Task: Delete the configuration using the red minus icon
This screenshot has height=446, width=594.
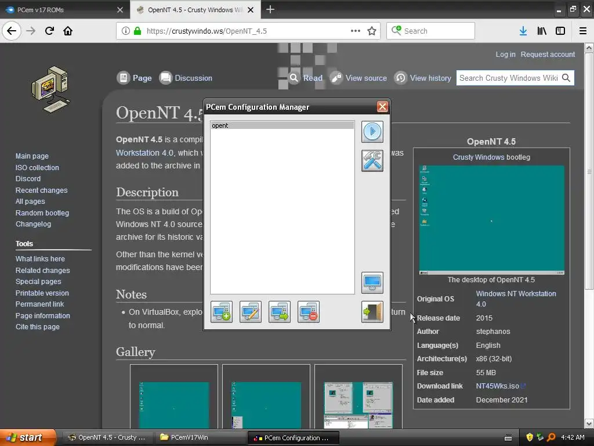Action: (x=309, y=312)
